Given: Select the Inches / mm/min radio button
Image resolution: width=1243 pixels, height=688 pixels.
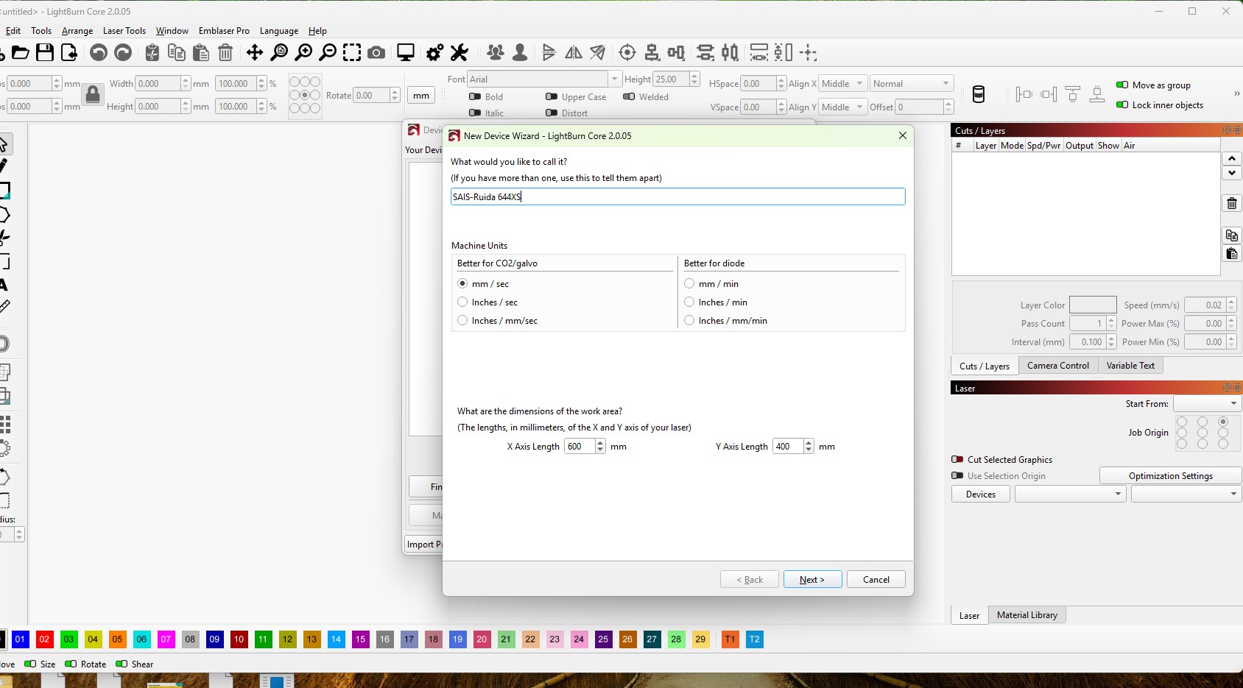Looking at the screenshot, I should pos(689,320).
